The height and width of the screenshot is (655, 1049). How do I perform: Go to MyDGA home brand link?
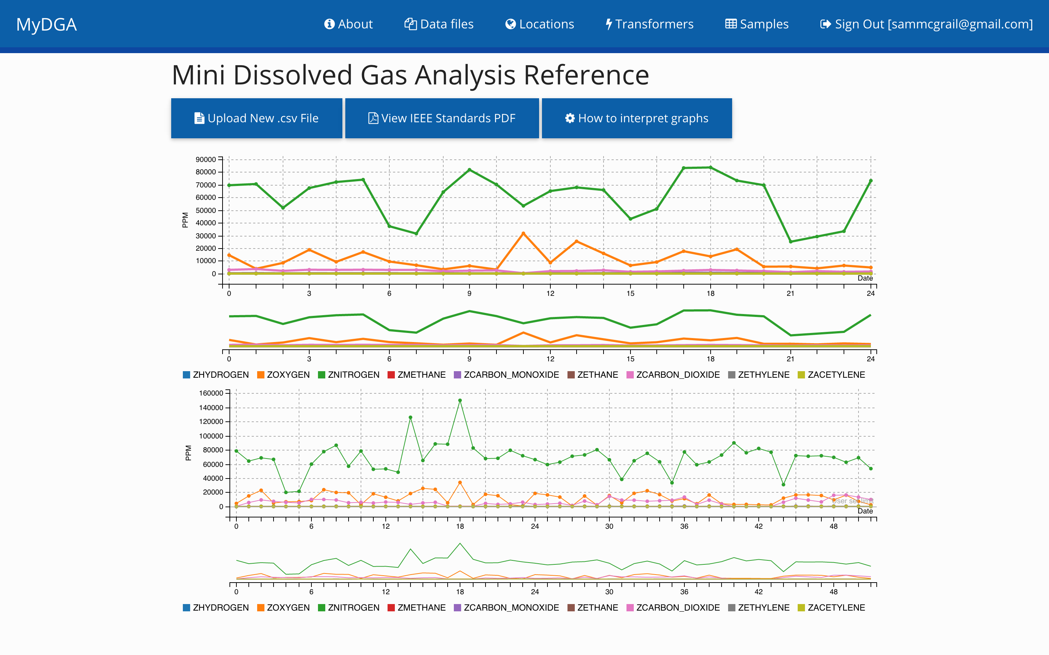46,25
